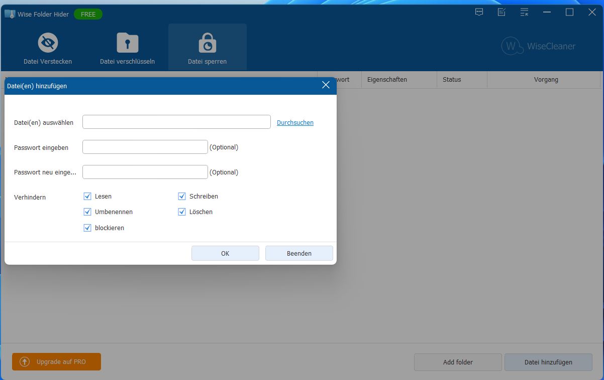This screenshot has width=604, height=380.
Task: Click the Wise Folder Hider app icon
Action: click(x=10, y=14)
